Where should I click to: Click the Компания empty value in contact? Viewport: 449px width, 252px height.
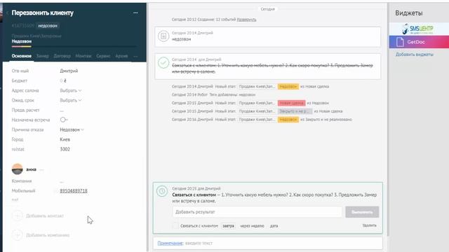pyautogui.click(x=62, y=181)
